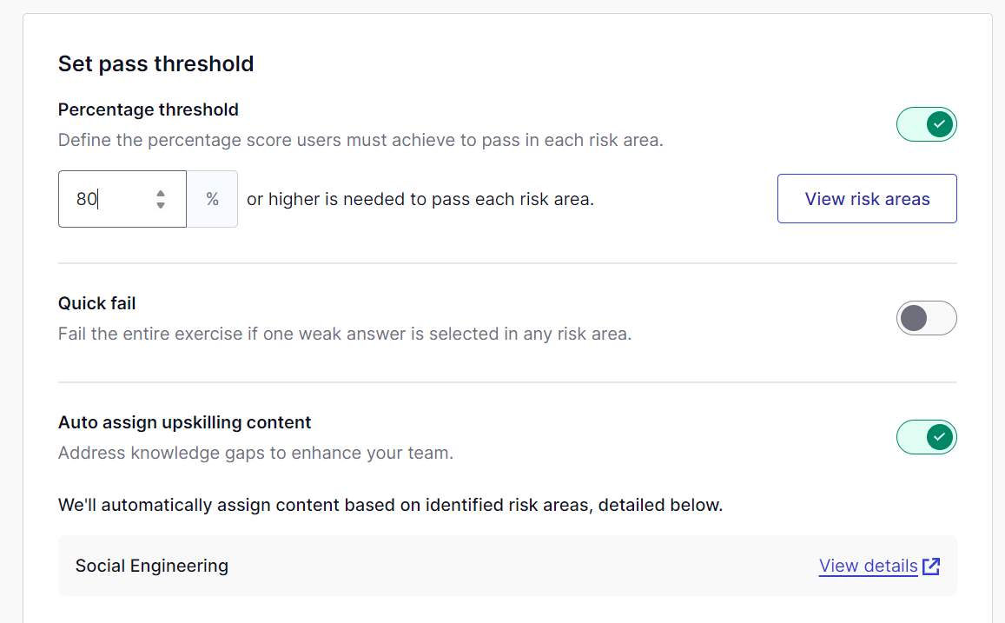Click the grey knob of Quick fail switch

[914, 318]
